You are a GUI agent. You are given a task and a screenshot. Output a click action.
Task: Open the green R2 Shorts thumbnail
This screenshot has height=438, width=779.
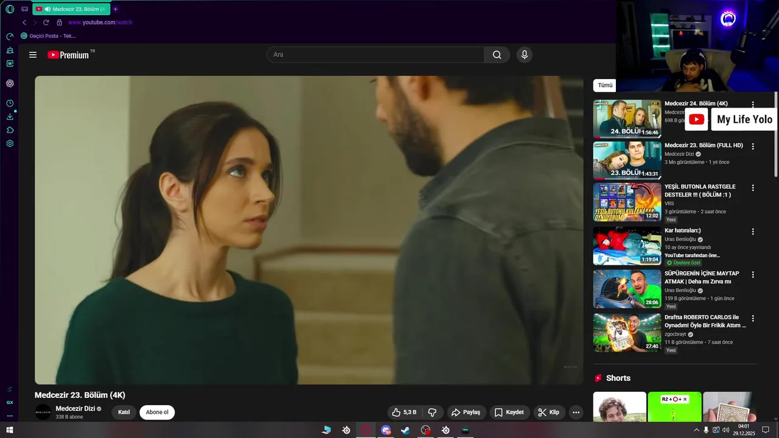click(x=674, y=406)
